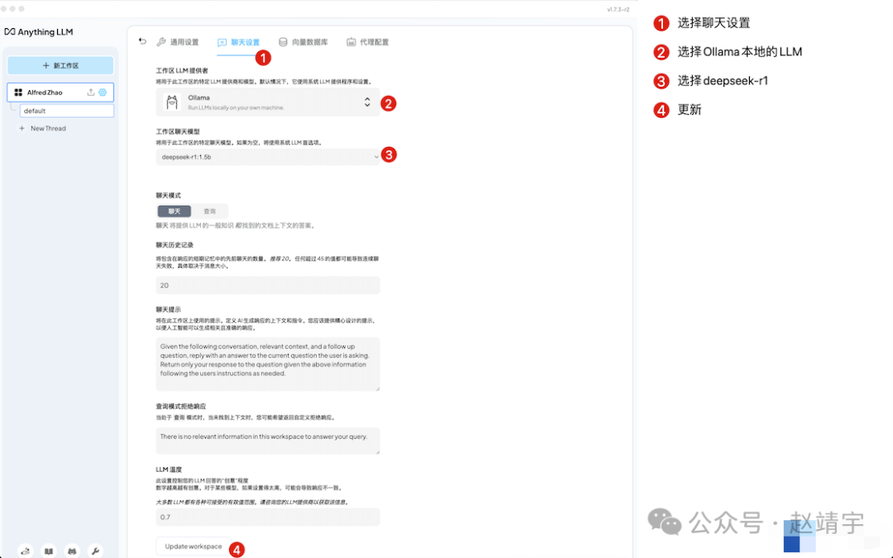Click the back arrow beside the settings tabs

[x=142, y=41]
